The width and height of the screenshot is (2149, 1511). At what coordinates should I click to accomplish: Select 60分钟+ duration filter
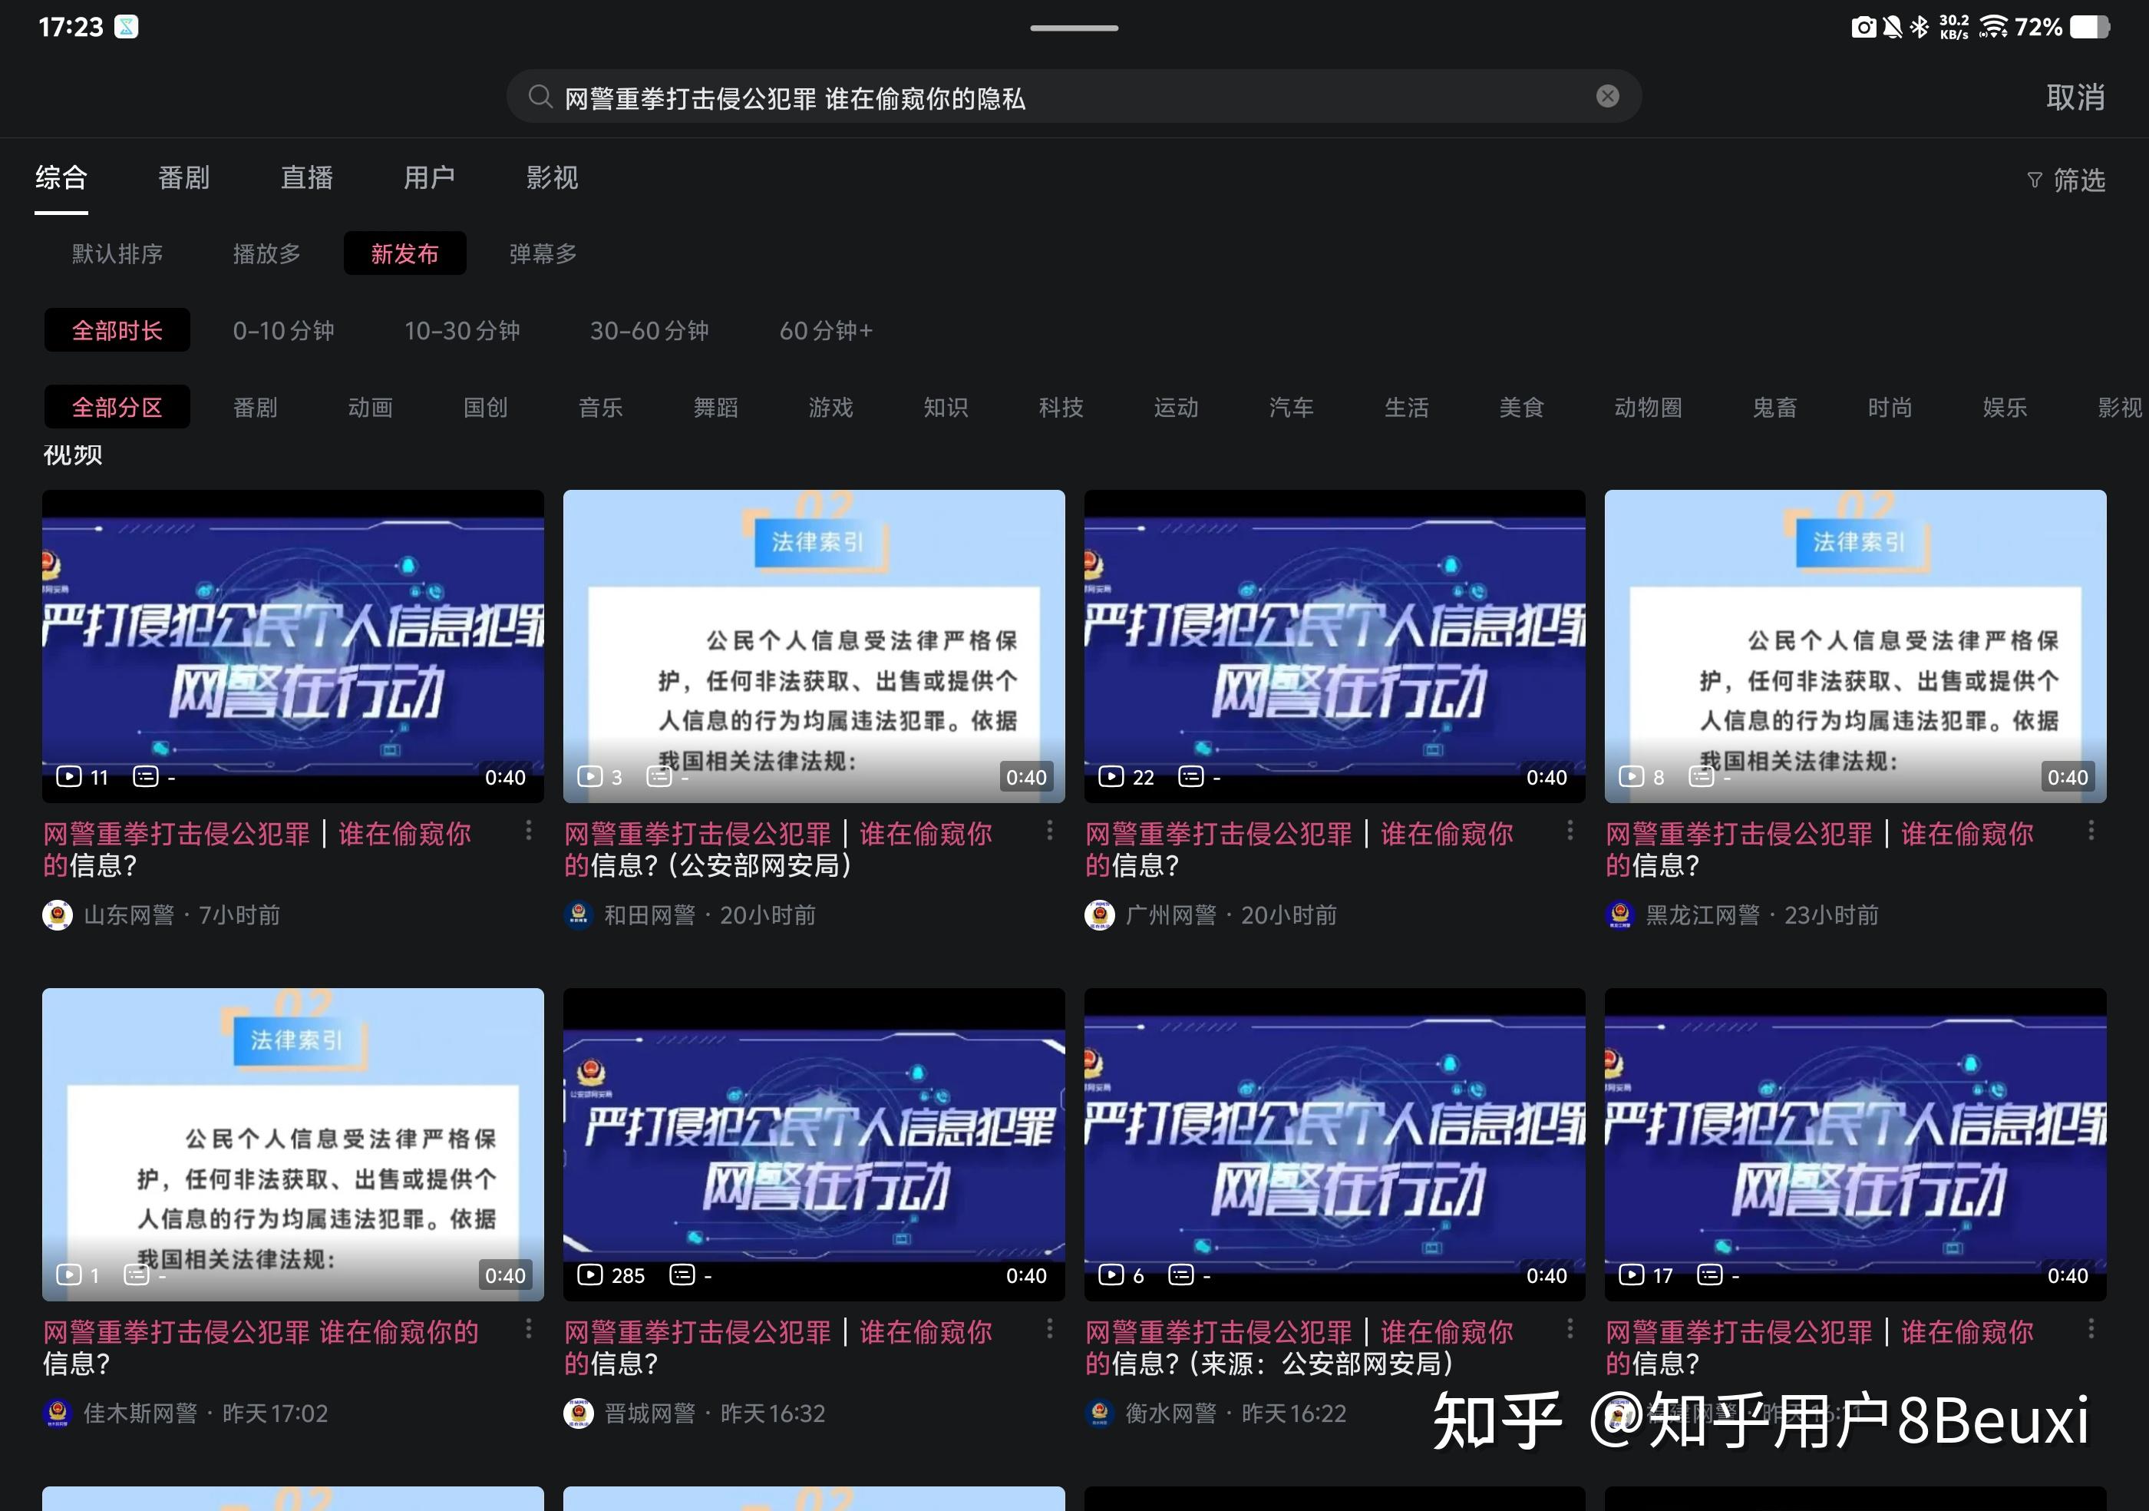pyautogui.click(x=827, y=330)
